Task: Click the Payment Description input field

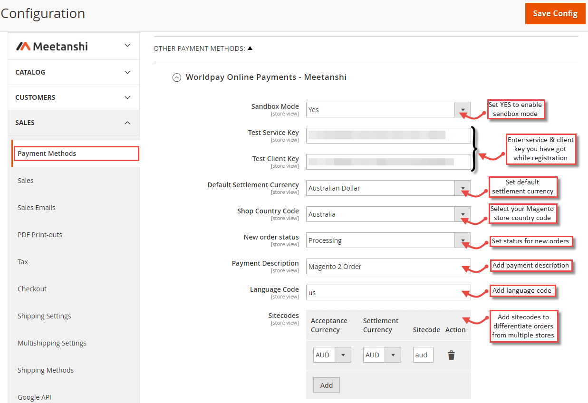Action: [388, 266]
